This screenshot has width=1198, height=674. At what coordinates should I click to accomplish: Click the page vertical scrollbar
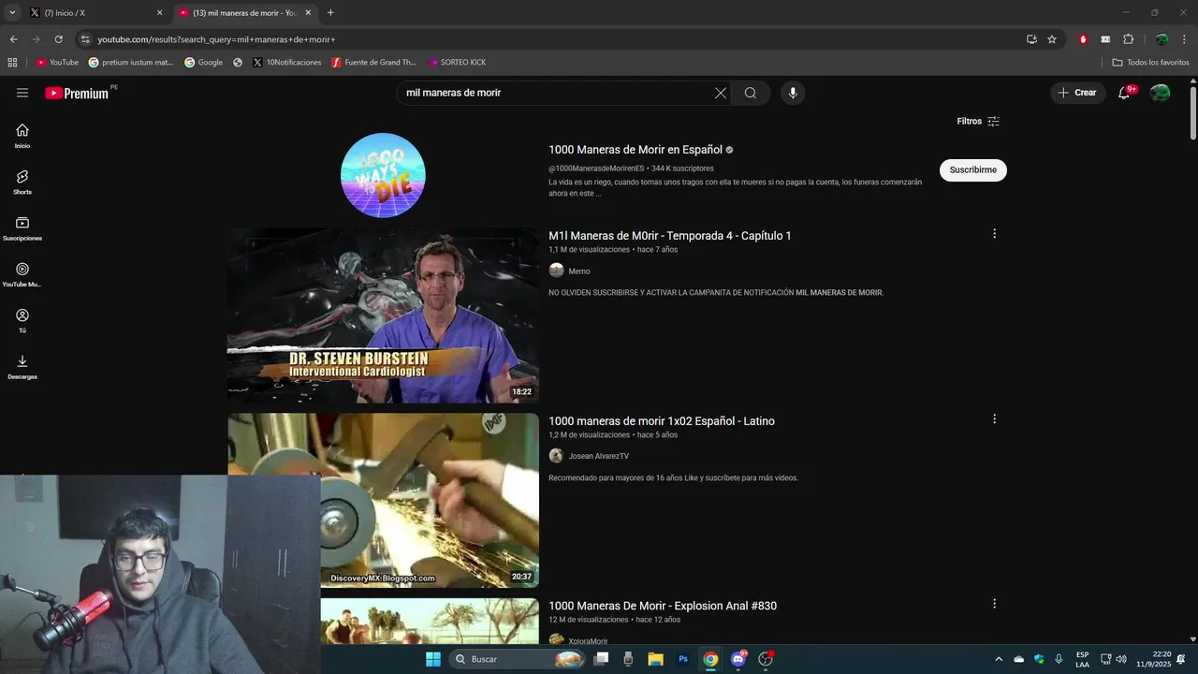(x=1192, y=112)
